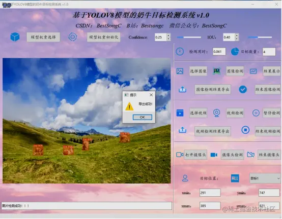The image size is (282, 219).
Task: Click the 摄像头检测 button
Action: 232,155
